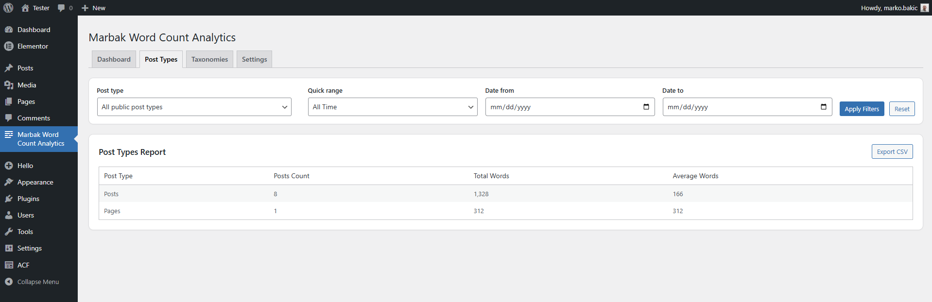Click the home icon beside Tester
The image size is (932, 302).
[25, 8]
